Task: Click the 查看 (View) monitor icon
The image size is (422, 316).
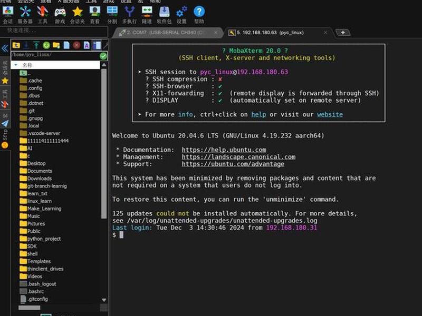Action: click(x=95, y=15)
